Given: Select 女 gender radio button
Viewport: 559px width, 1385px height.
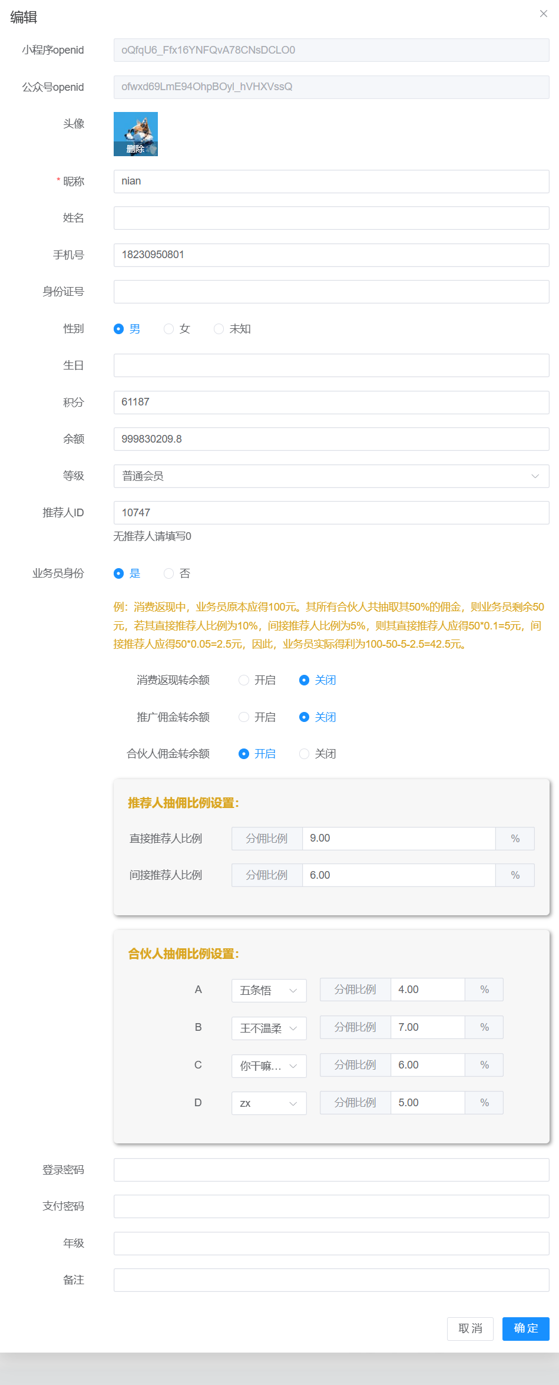Looking at the screenshot, I should (x=169, y=329).
